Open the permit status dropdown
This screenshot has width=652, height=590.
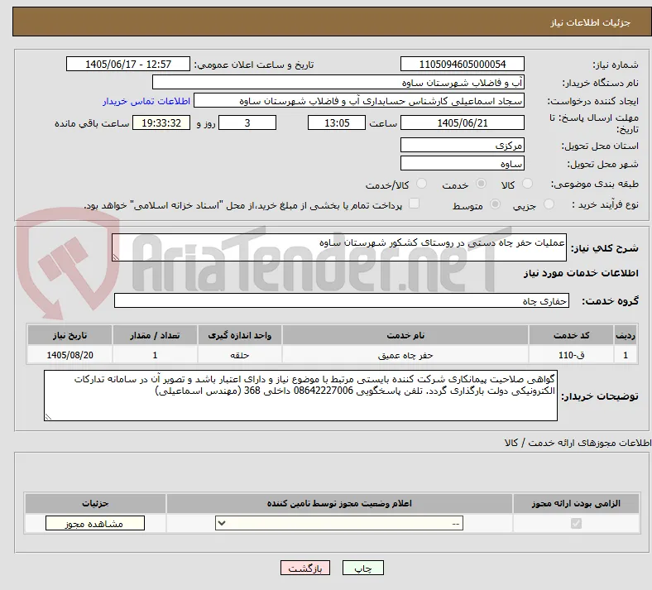tap(339, 523)
